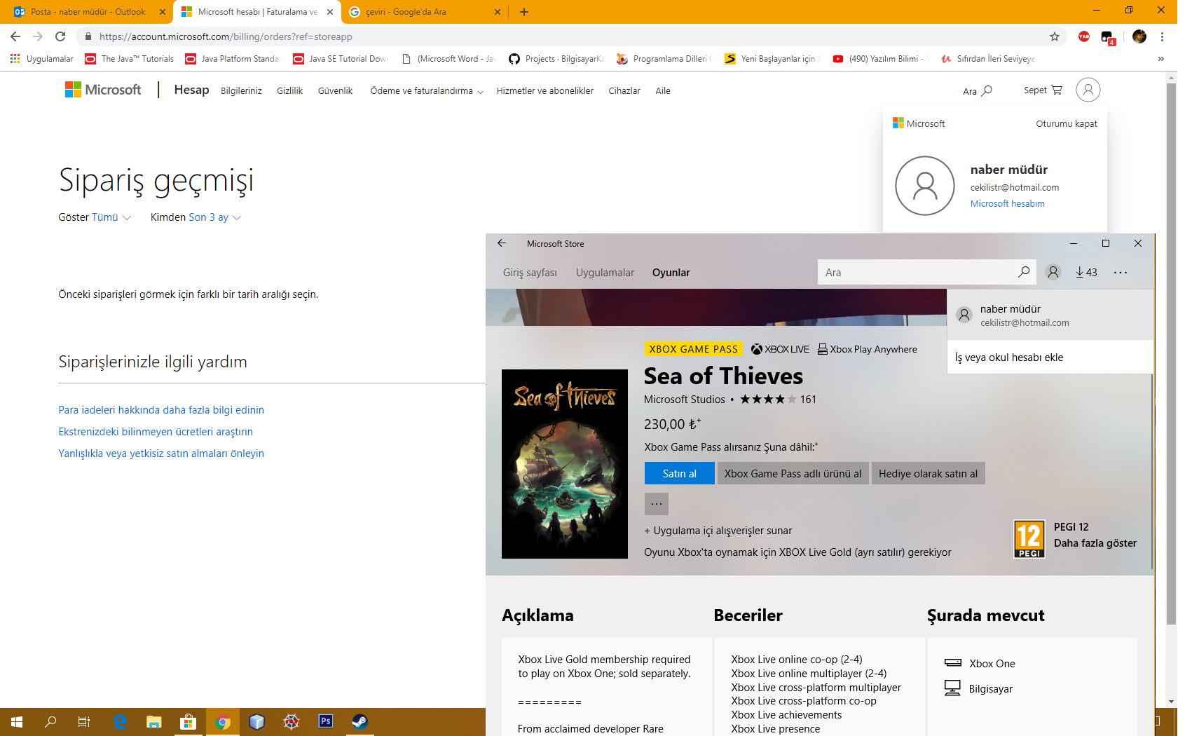
Task: Open Store downloads showing 43 updates
Action: [x=1087, y=272]
